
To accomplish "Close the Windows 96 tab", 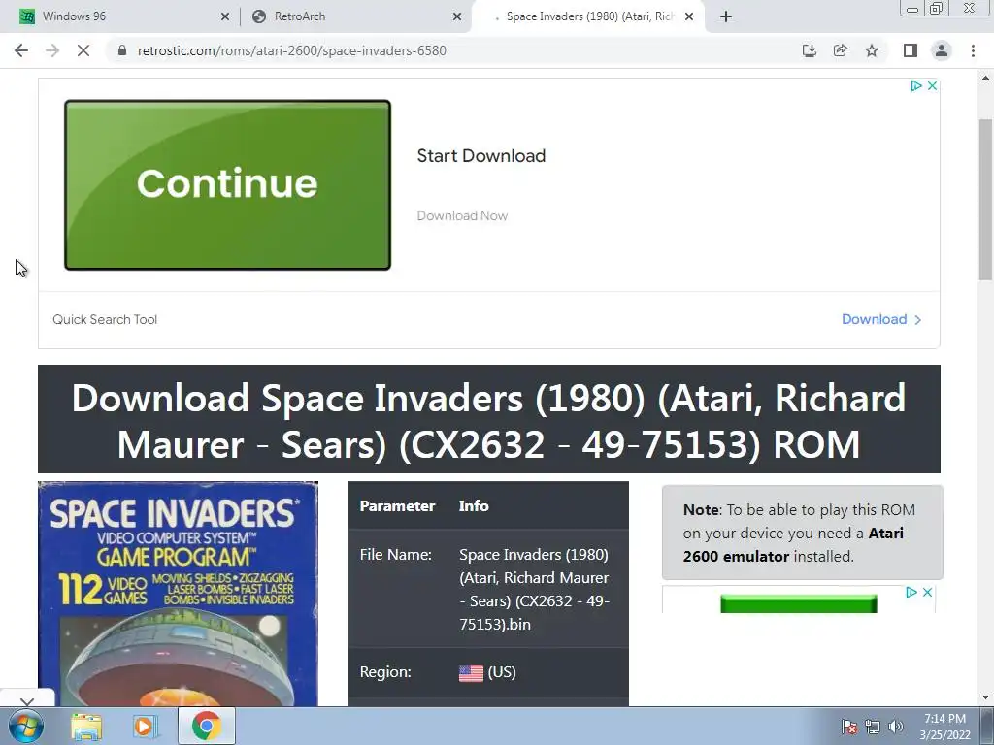I will point(225,17).
